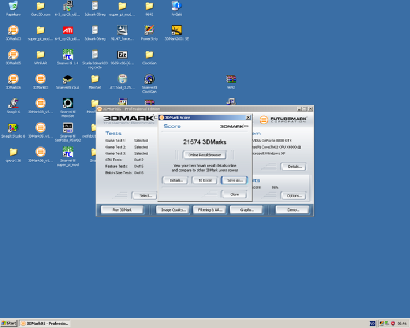Image resolution: width=410 pixels, height=328 pixels.
Task: Open system Details... button in main window
Action: coord(294,167)
